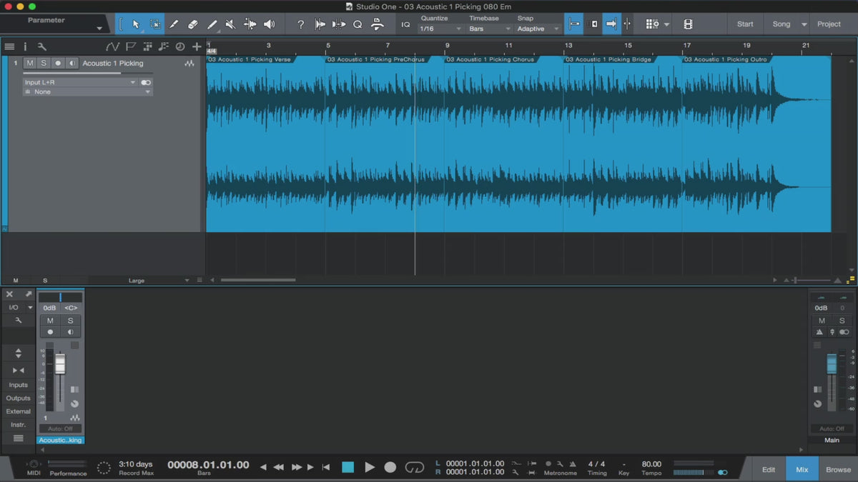Screen dimensions: 858x482
Task: Activate the Mute tool
Action: tap(230, 24)
